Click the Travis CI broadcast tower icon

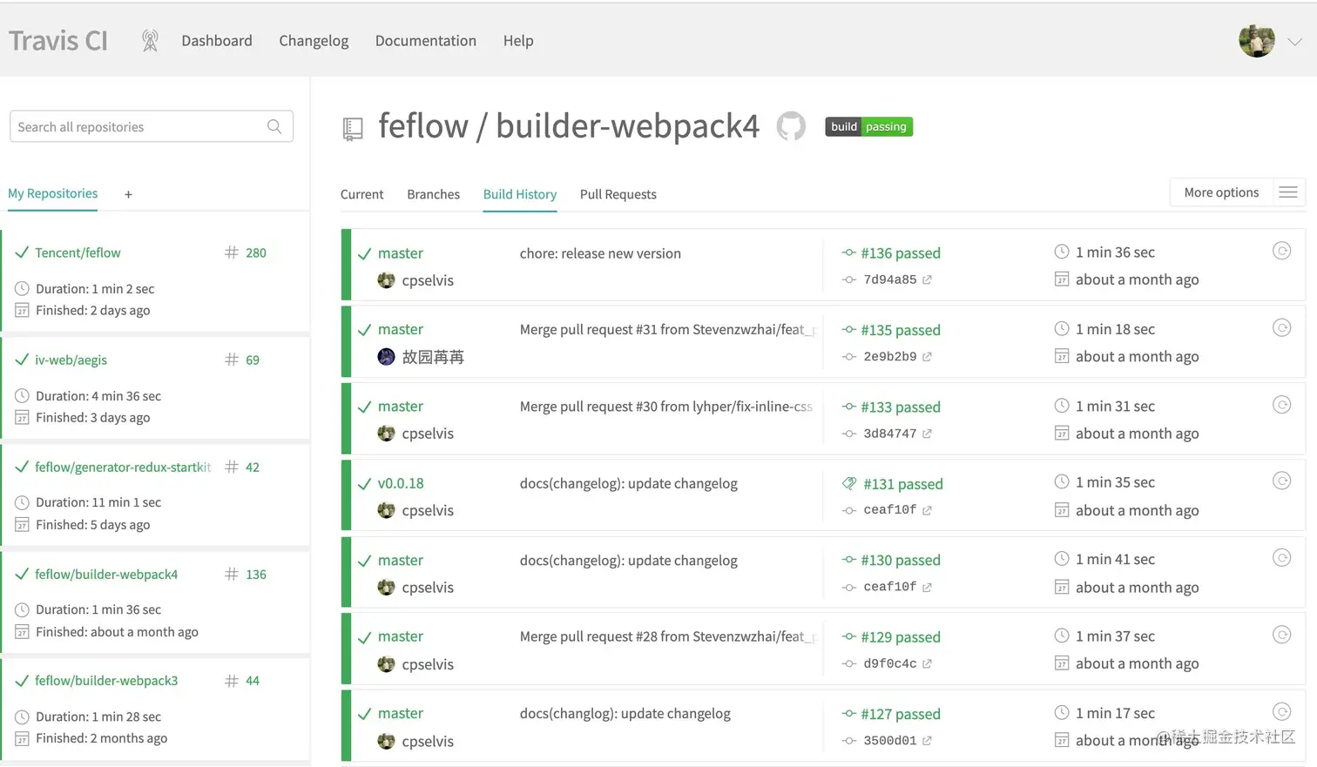tap(150, 40)
